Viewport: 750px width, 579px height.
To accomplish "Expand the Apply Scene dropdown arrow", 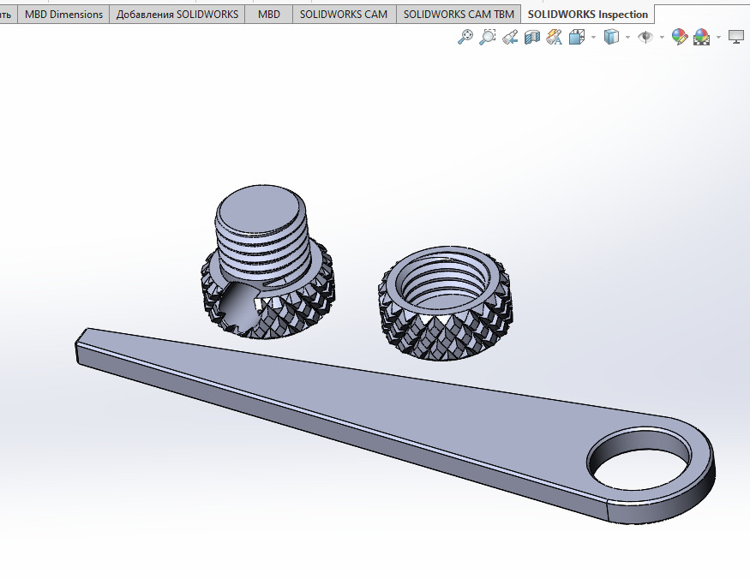I will point(718,37).
